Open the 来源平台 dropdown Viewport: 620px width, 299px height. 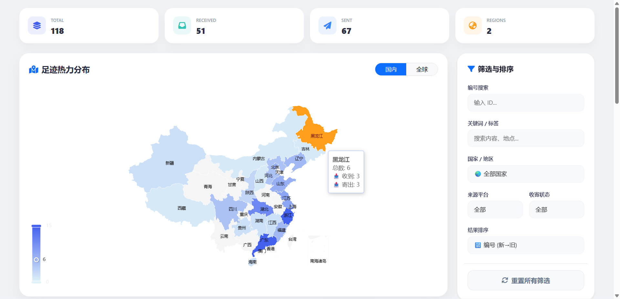pos(495,209)
